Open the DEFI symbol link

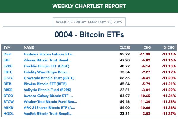7,54
